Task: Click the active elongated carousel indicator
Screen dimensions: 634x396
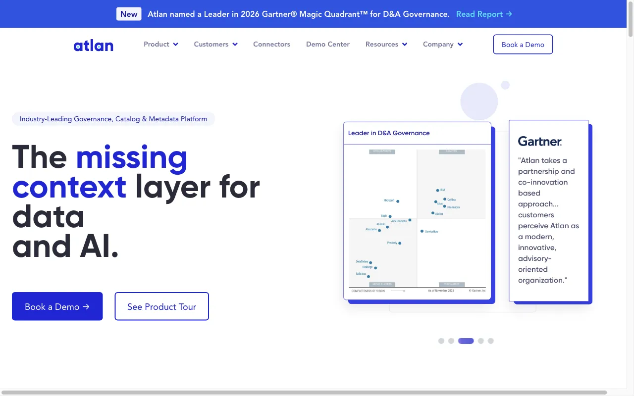Action: [466, 341]
